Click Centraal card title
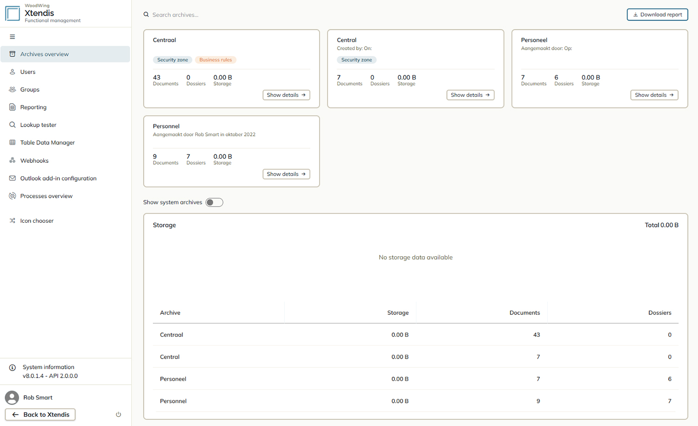The height and width of the screenshot is (426, 698). (164, 40)
